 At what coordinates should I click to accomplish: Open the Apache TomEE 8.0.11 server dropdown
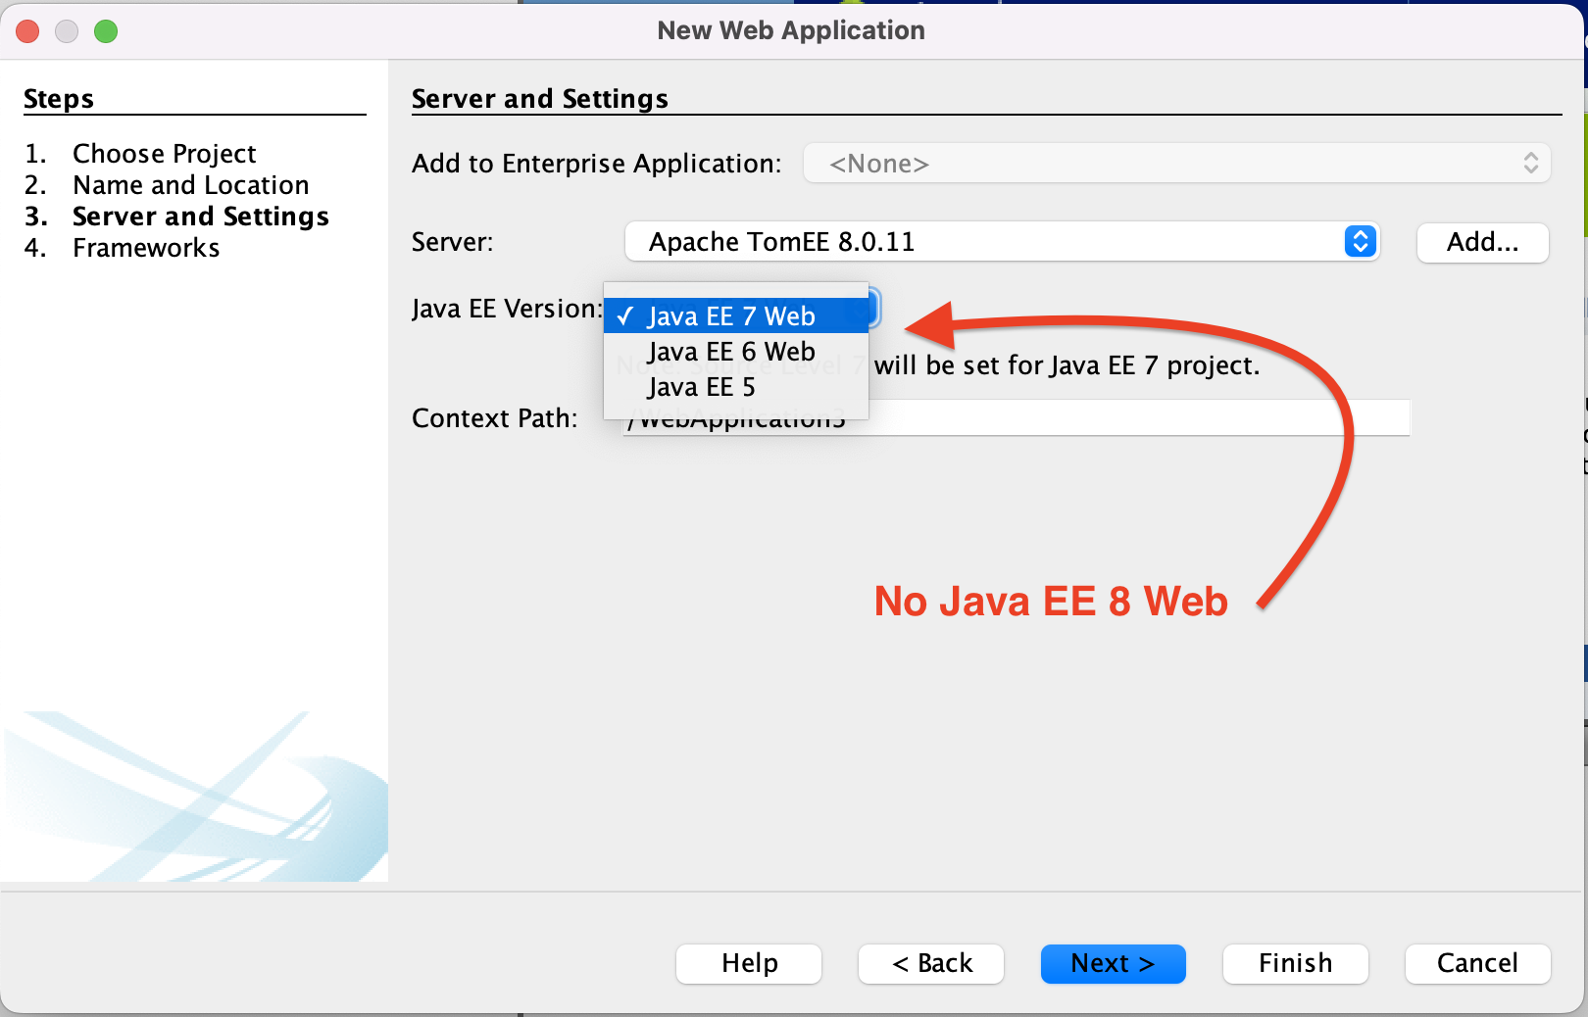point(1002,242)
